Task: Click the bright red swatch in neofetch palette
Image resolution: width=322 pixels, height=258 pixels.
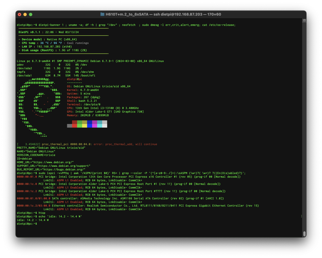Action: coord(75,126)
